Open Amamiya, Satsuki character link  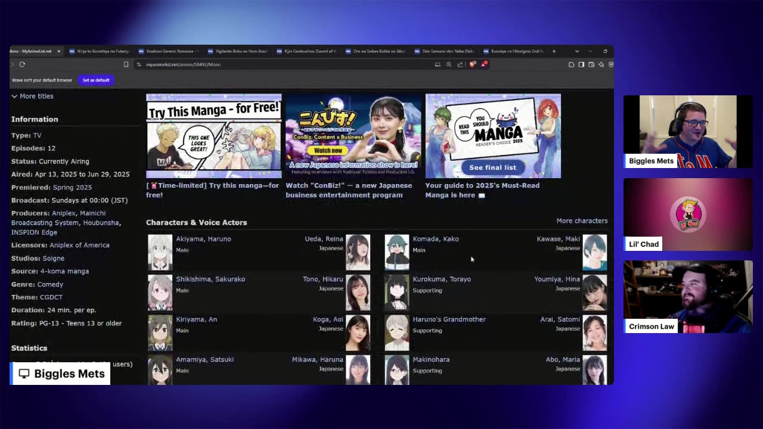coord(204,359)
